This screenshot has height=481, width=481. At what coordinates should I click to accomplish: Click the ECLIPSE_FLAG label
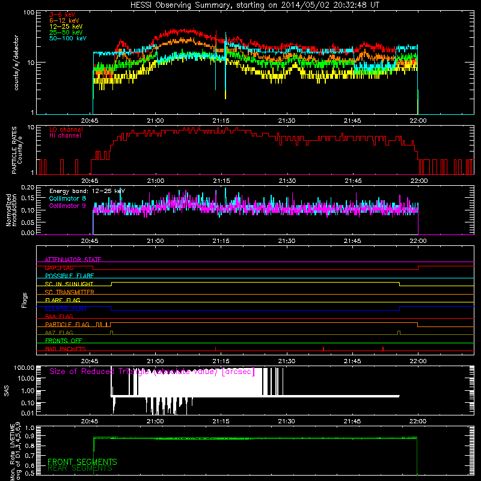coord(66,308)
